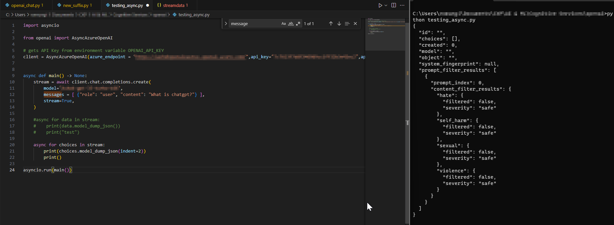Image resolution: width=614 pixels, height=225 pixels.
Task: Click the code minimap preview
Action: click(385, 33)
